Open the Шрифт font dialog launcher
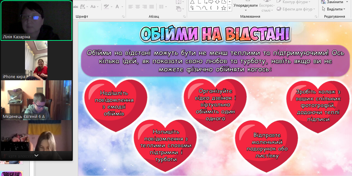Image resolution: width=352 pixels, height=176 pixels. point(123,16)
